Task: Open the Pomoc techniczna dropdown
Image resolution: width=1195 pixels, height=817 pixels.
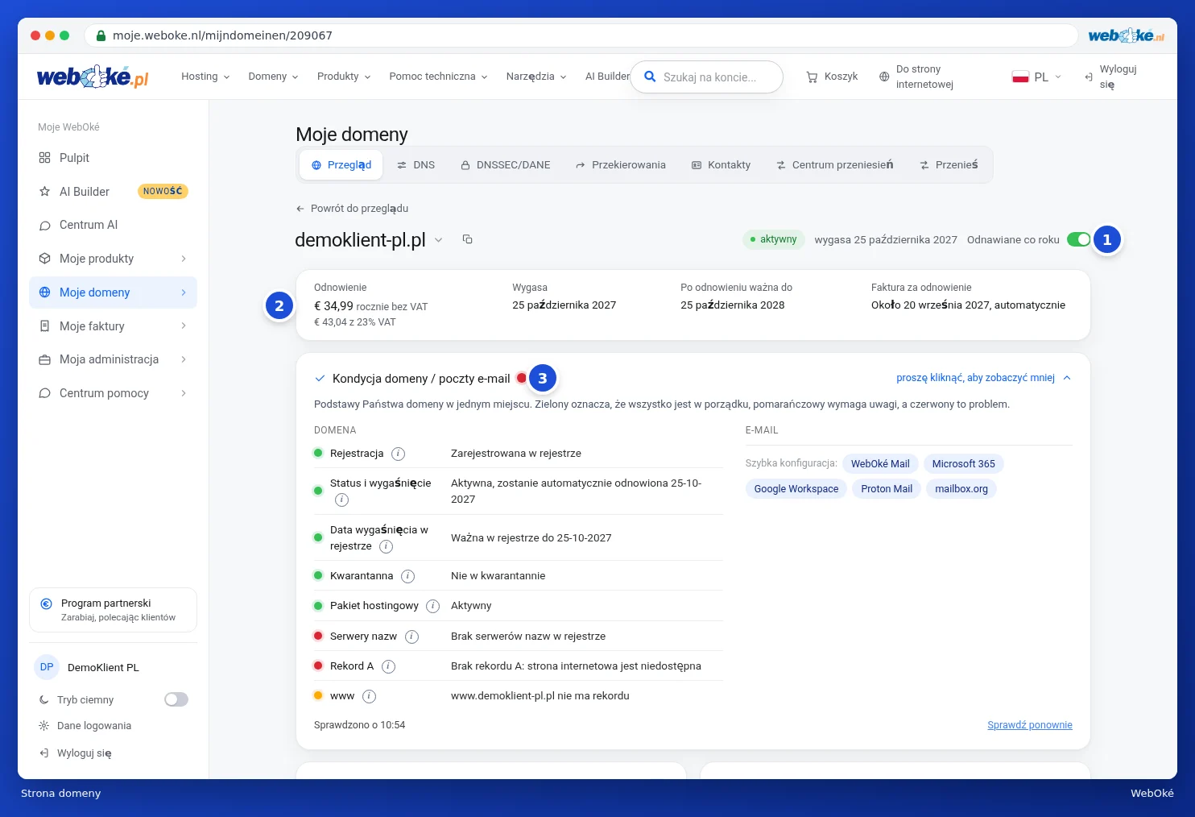Action: pyautogui.click(x=438, y=77)
